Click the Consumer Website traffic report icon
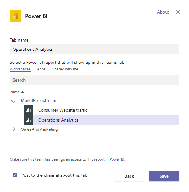The height and width of the screenshot is (192, 189). (28, 110)
